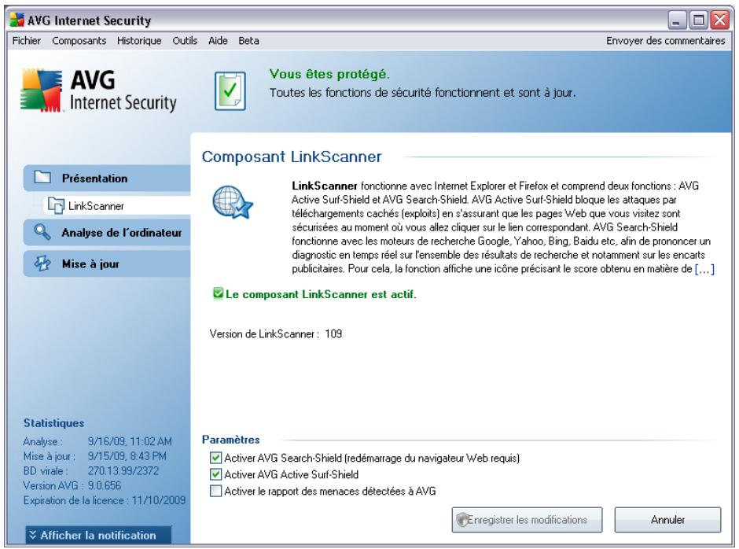Click Mise à jour date 9/15/09, 8:43 PM
Viewport: 739px width, 549px height.
click(x=127, y=456)
